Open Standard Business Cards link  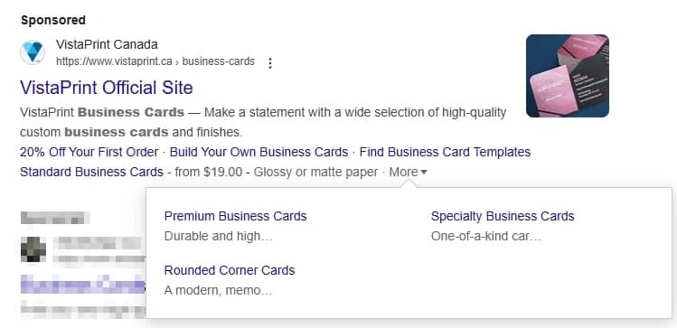(91, 173)
